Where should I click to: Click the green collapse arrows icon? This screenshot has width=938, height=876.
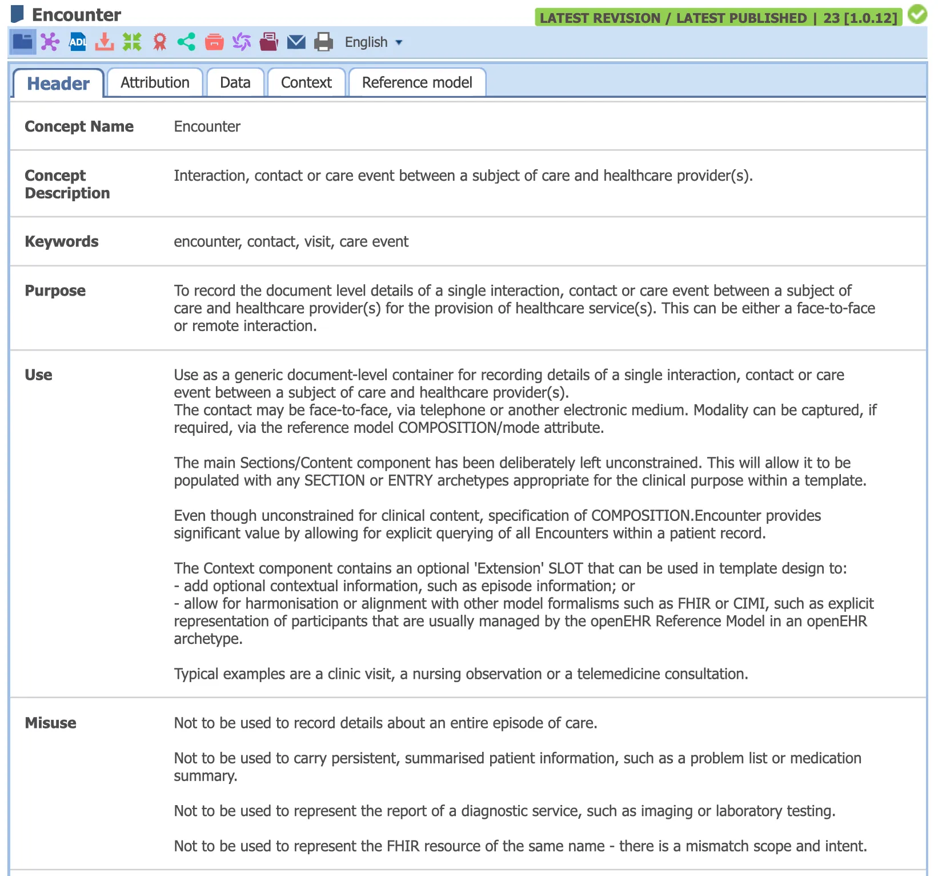pyautogui.click(x=132, y=42)
